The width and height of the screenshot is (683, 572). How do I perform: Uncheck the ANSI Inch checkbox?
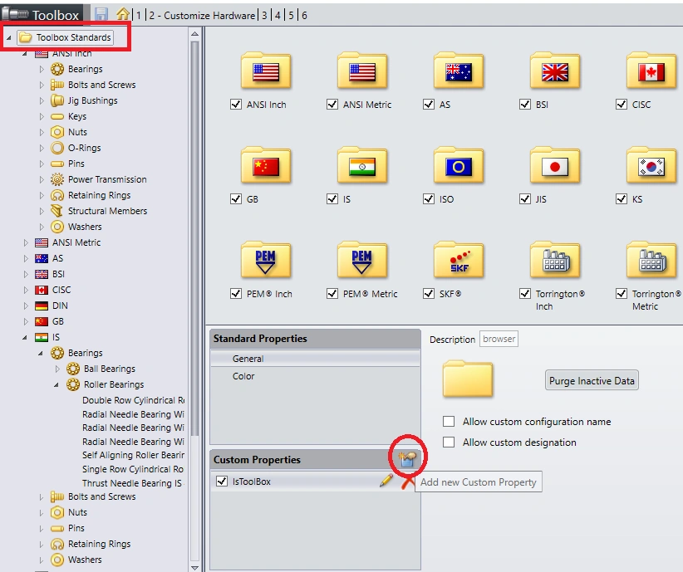236,105
